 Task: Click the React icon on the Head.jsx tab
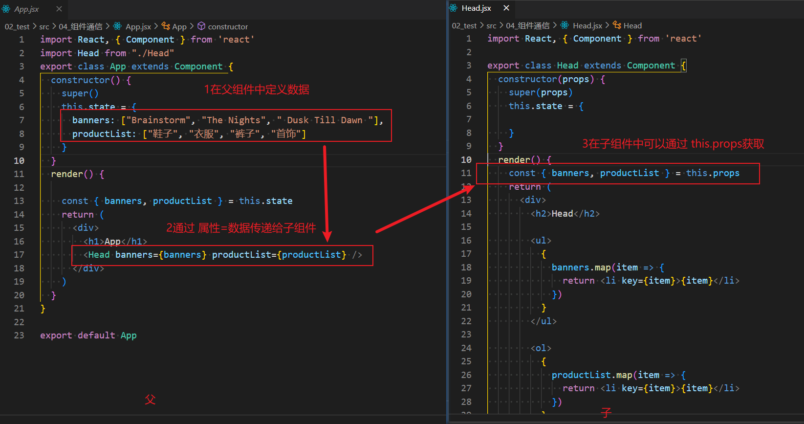point(454,8)
